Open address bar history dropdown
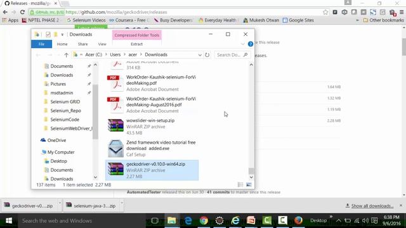 (x=200, y=55)
